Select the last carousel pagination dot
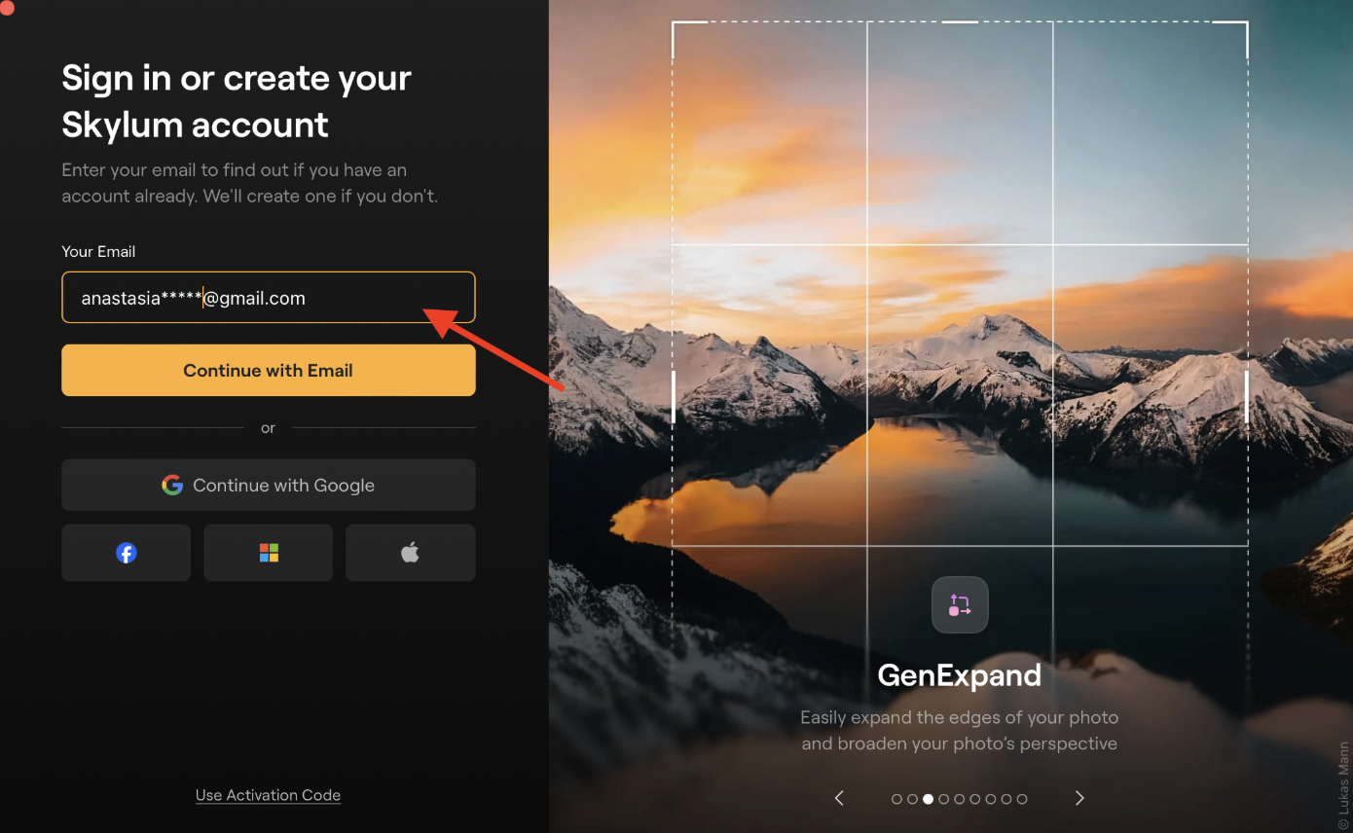Screen dimensions: 1353x833 pyautogui.click(x=1022, y=799)
